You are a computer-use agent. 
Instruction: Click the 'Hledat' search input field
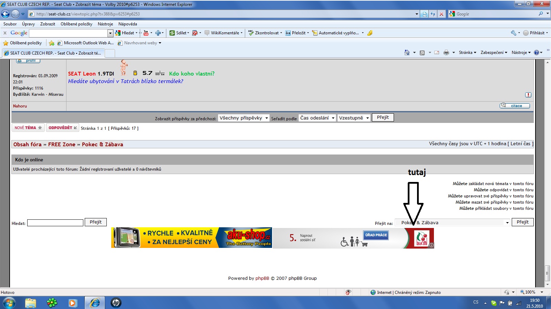55,223
